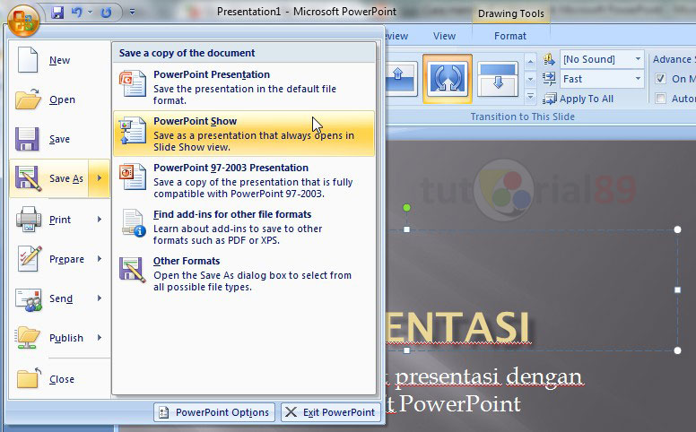Viewport: 696px width, 432px height.
Task: Open Other Formats Save As dialog
Action: (x=244, y=272)
